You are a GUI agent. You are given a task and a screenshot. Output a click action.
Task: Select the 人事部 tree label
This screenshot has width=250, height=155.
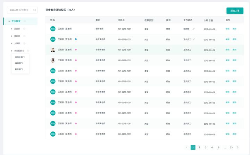(x=17, y=43)
